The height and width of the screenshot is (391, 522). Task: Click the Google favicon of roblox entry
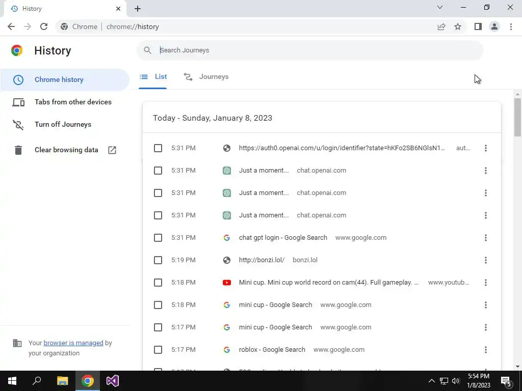227,350
